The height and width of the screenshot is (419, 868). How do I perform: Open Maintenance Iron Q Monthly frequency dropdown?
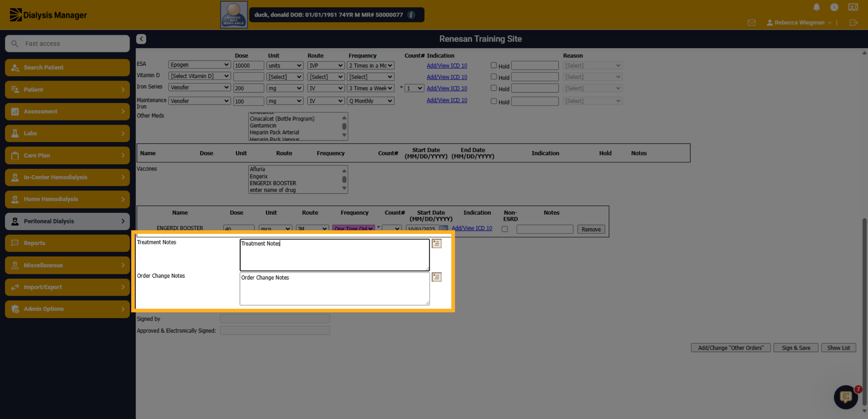[x=371, y=101]
